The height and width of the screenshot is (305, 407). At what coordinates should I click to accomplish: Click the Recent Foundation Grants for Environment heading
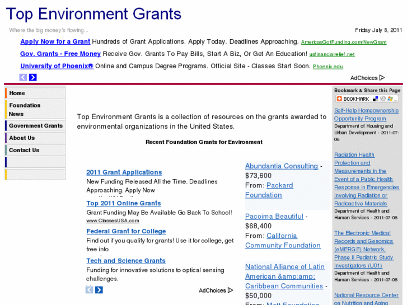[x=204, y=142]
